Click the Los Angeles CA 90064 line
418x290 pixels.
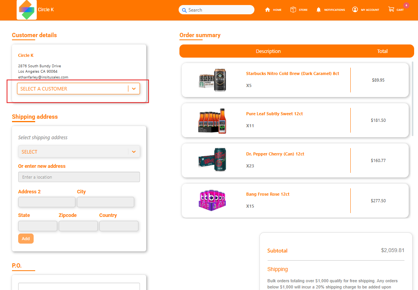[38, 72]
